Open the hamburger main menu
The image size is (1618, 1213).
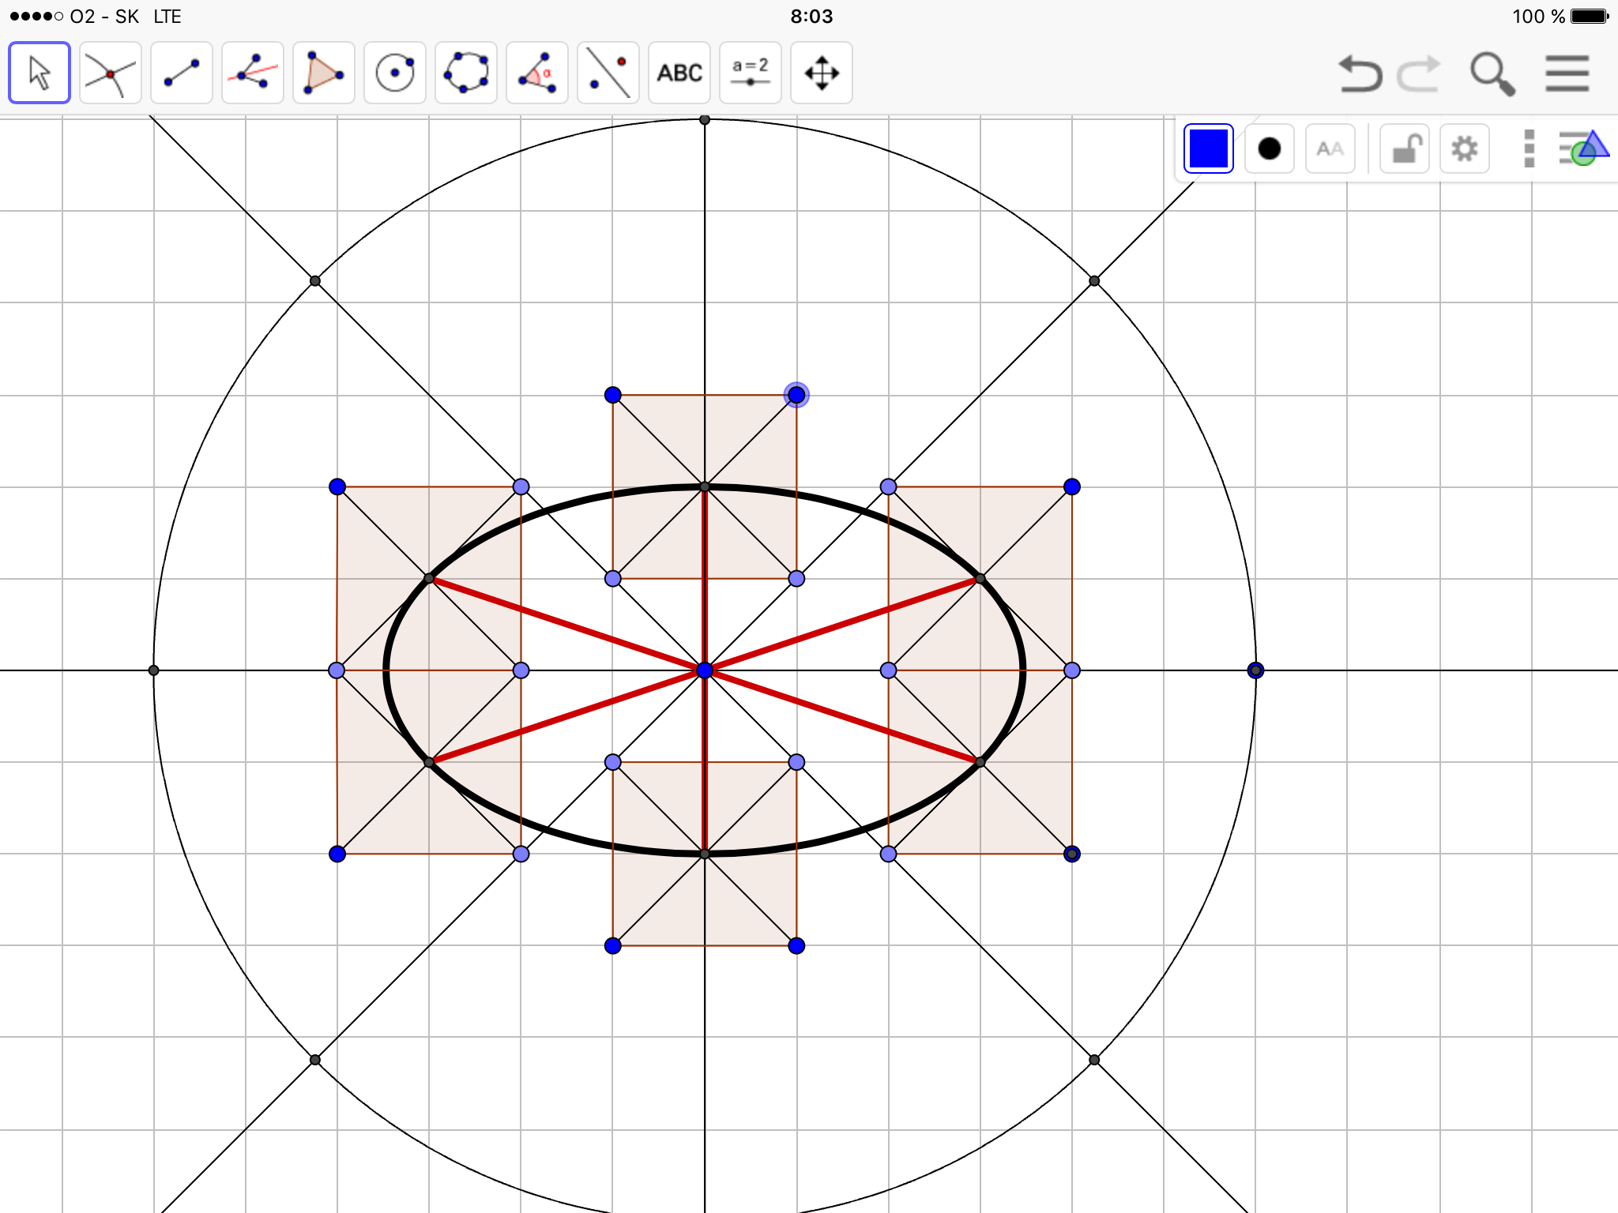click(x=1567, y=73)
